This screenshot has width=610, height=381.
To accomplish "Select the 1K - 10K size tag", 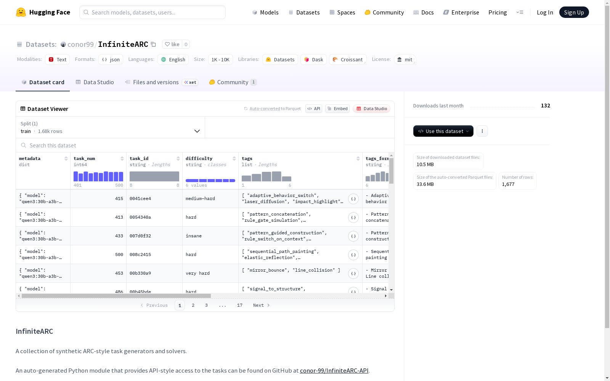I will 220,59.
